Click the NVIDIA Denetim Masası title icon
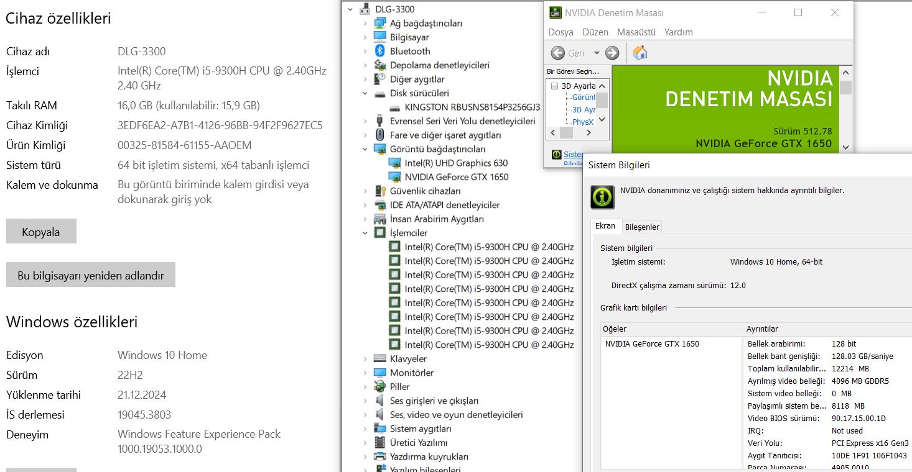 [555, 13]
